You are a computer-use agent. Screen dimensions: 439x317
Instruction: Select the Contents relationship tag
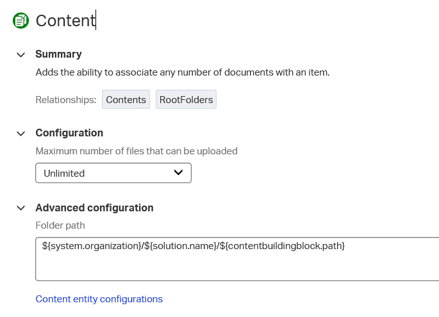126,100
